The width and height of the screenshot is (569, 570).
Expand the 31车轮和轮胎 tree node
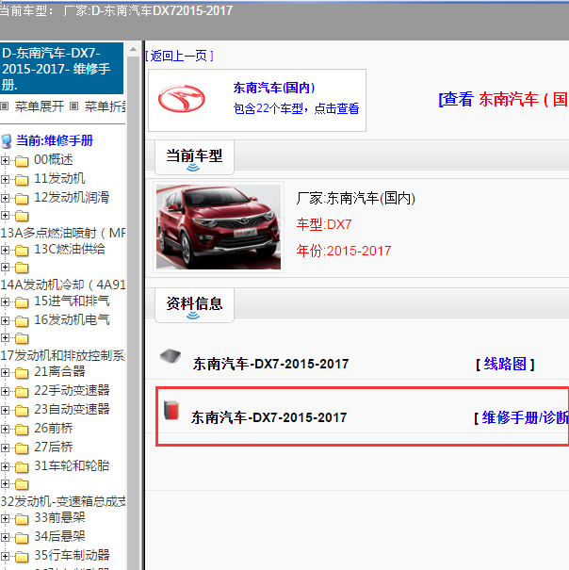[5, 466]
